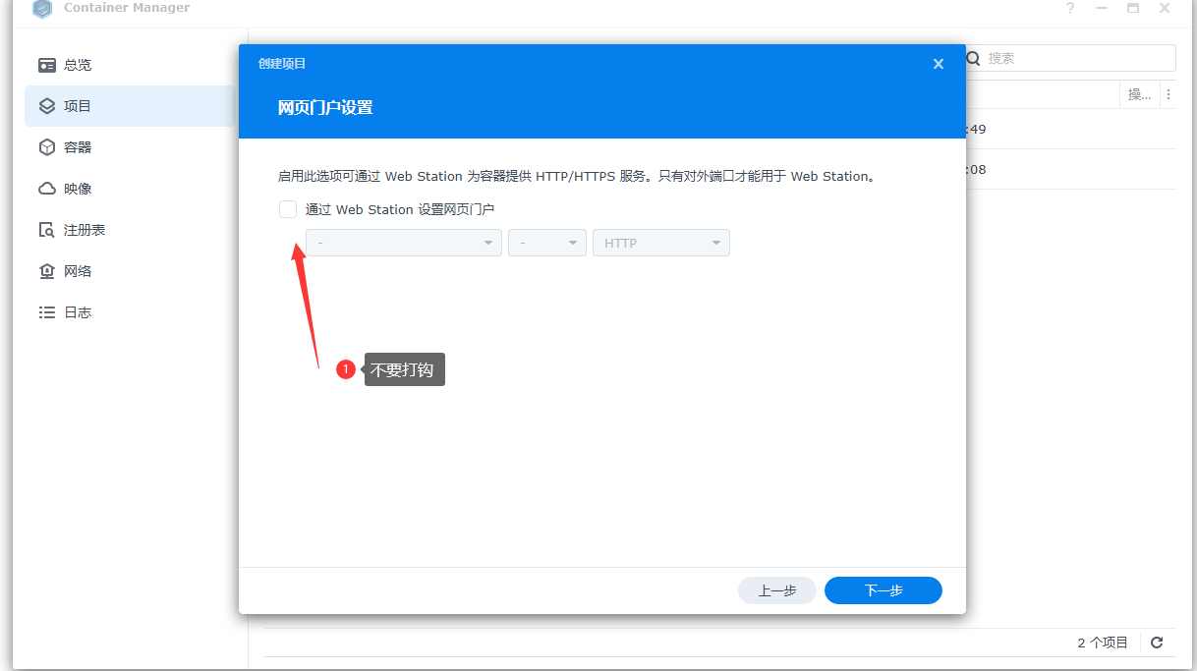Enable 通过 Web Station 设置网页门户
This screenshot has height=671, width=1197.
(x=287, y=209)
